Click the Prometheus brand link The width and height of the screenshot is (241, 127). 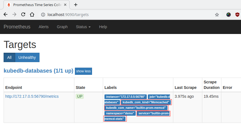17,27
